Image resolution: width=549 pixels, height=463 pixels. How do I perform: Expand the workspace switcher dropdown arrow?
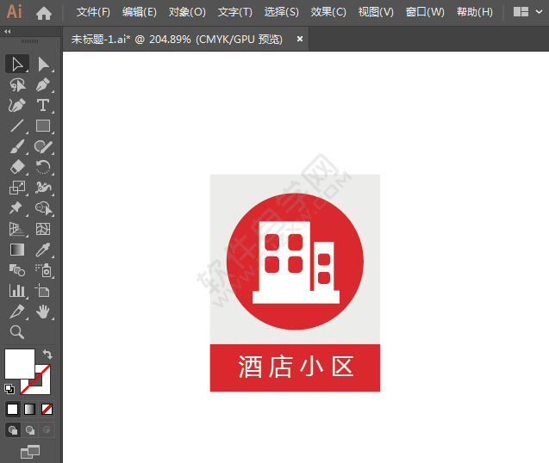point(539,12)
